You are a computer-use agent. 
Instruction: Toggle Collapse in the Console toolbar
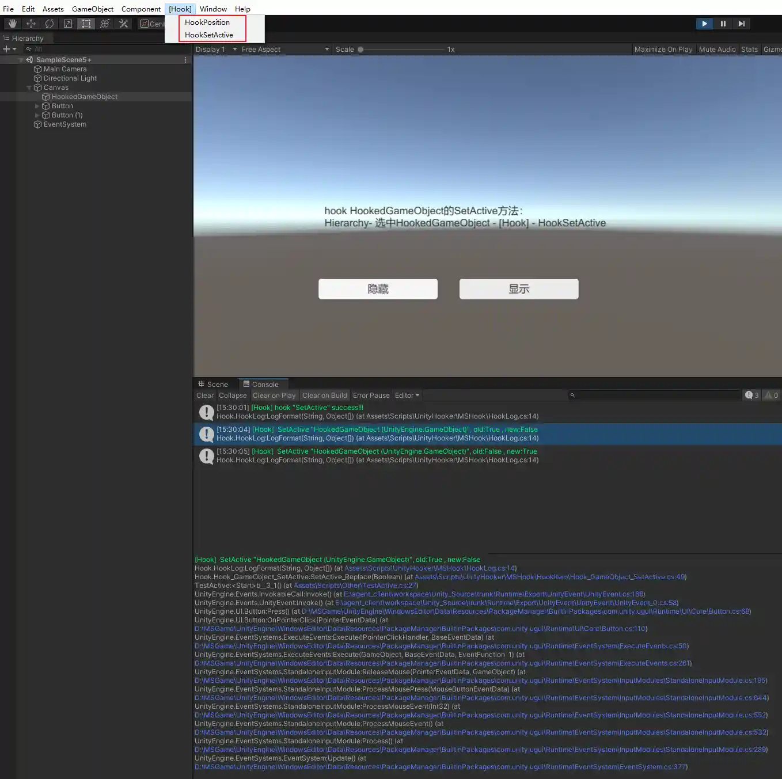point(233,396)
